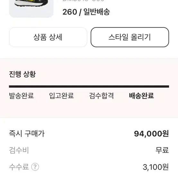Tap the size 260 text
178x178 pixels.
pos(70,12)
